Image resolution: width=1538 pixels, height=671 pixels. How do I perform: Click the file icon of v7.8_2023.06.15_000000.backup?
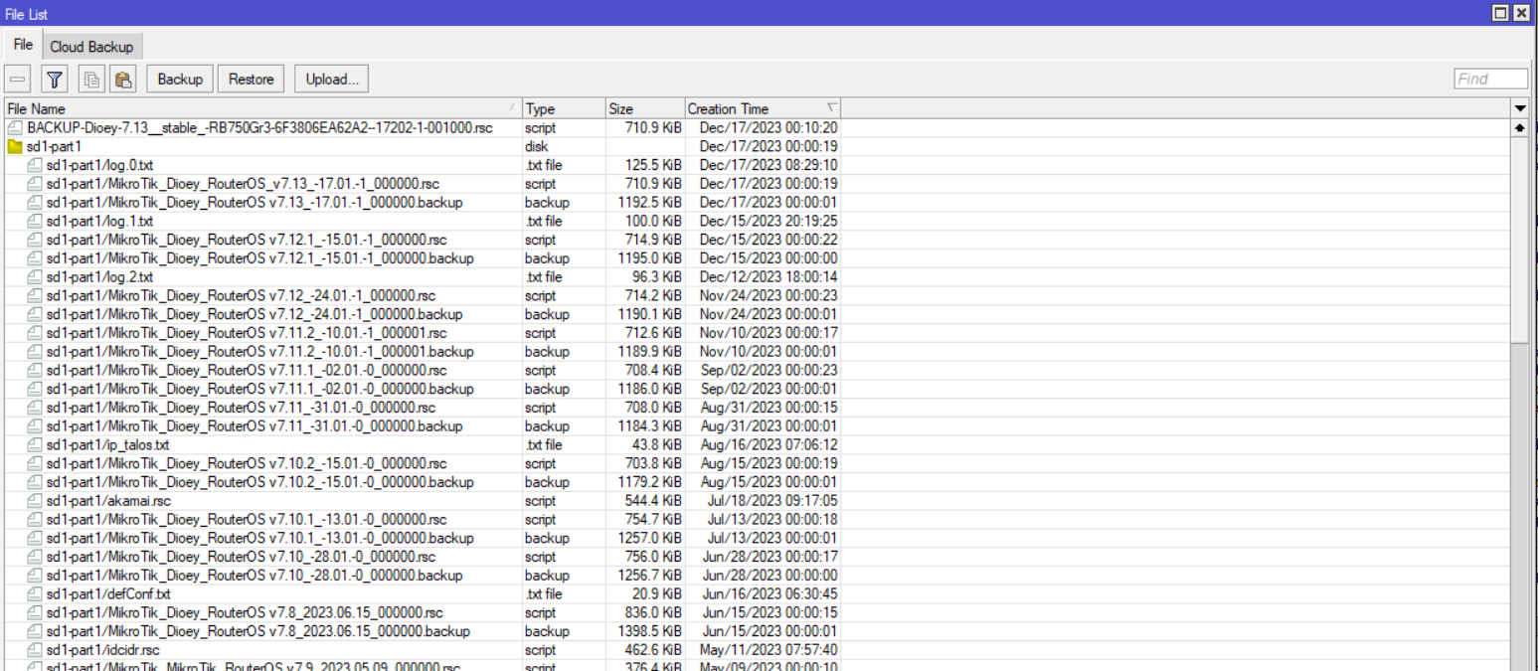point(35,631)
